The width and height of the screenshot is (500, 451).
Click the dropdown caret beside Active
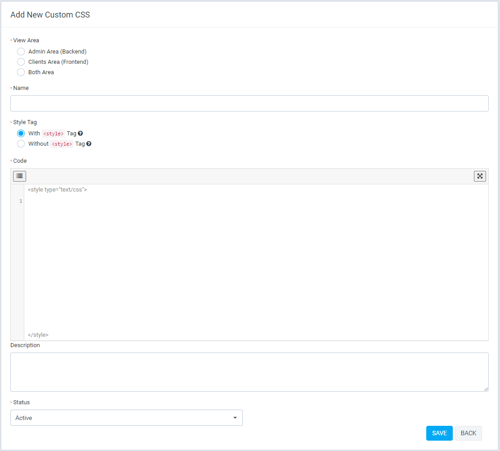tap(235, 418)
